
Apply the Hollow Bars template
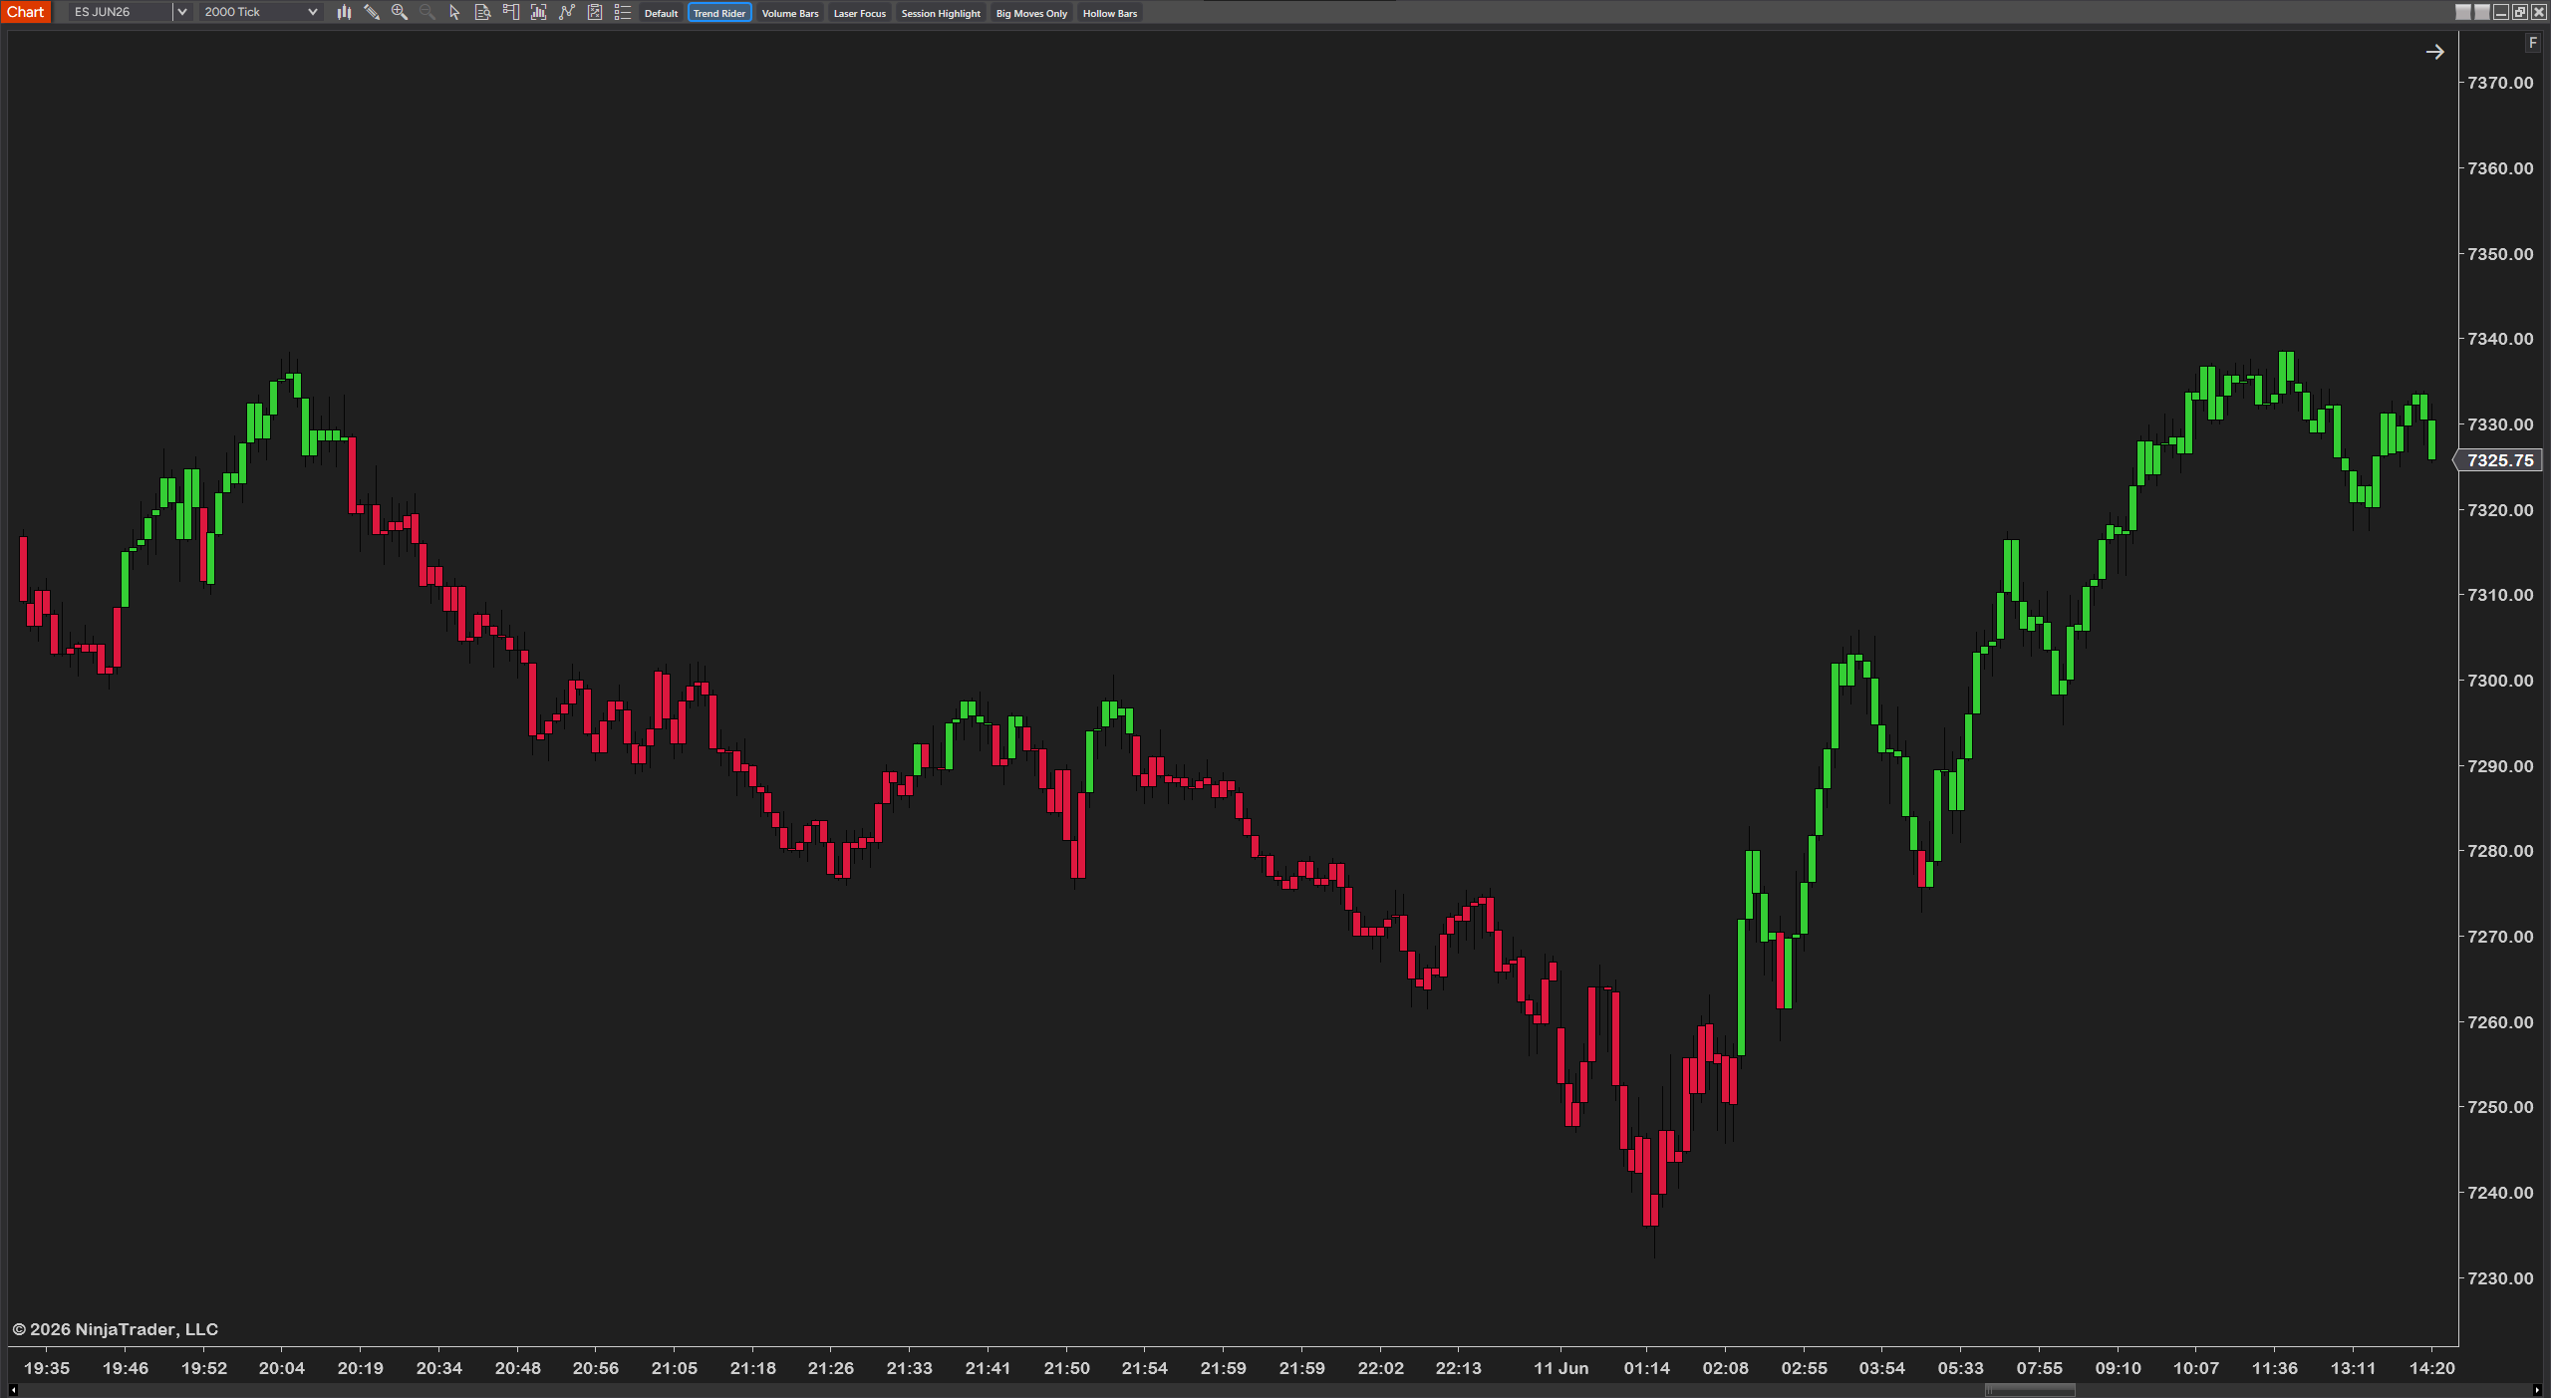point(1110,13)
